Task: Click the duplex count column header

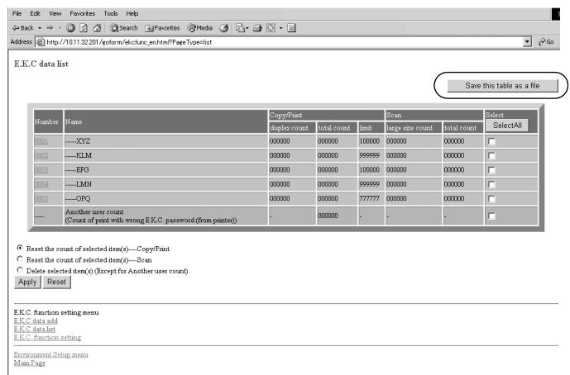Action: point(292,128)
